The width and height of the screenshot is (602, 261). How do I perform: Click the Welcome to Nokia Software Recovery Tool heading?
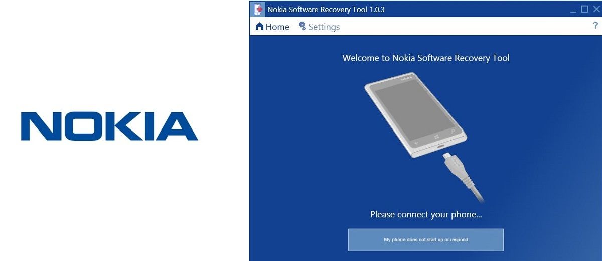coord(426,58)
